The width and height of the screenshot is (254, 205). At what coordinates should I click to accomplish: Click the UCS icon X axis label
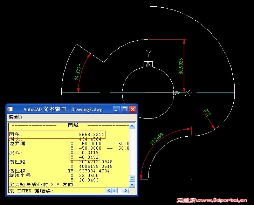pyautogui.click(x=187, y=93)
